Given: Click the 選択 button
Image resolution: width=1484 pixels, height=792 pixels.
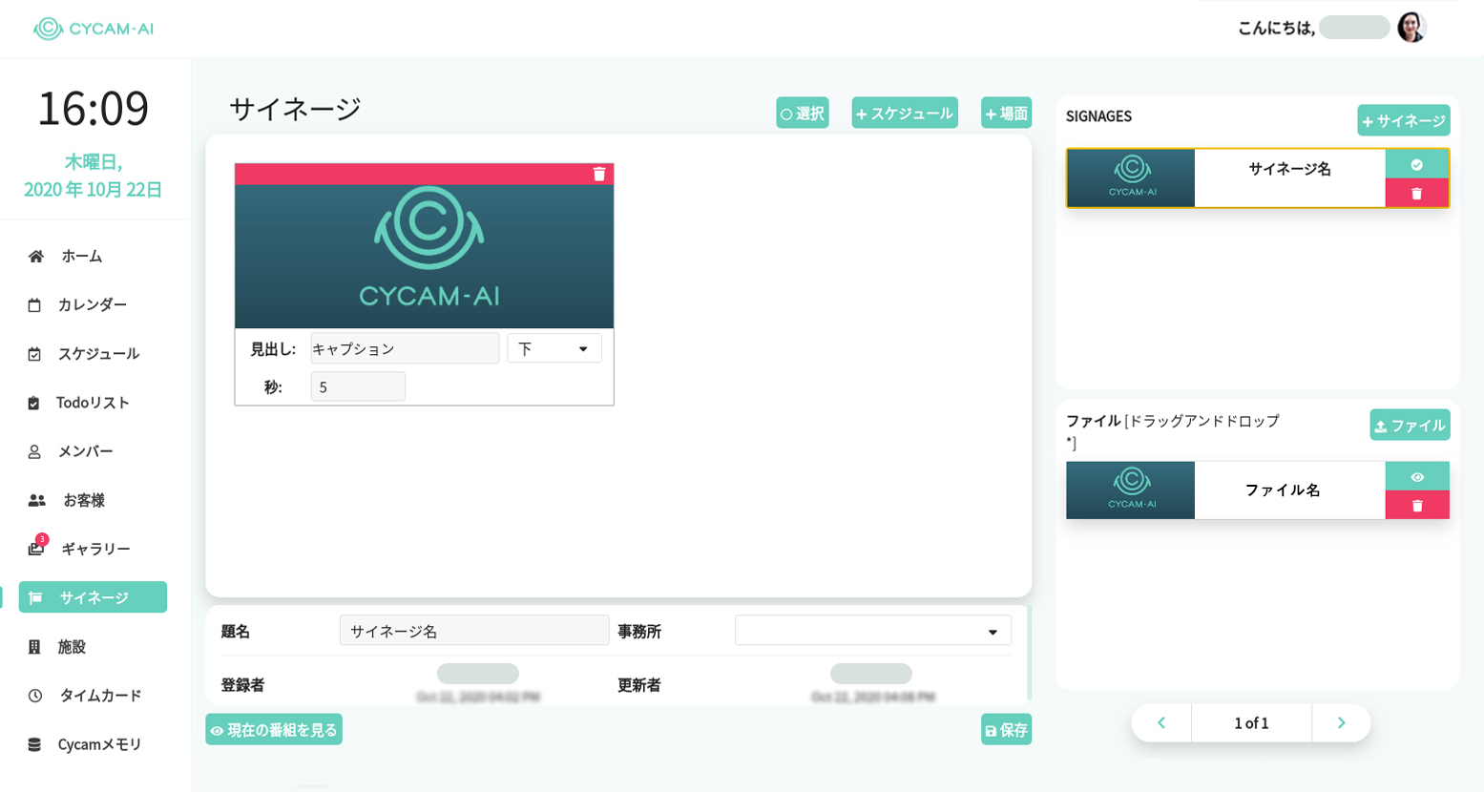Looking at the screenshot, I should pyautogui.click(x=803, y=114).
